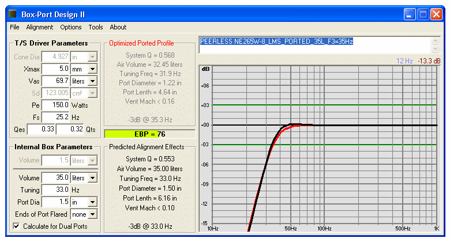
Task: Click the 100Hz axis label on graph
Action: point(324,229)
